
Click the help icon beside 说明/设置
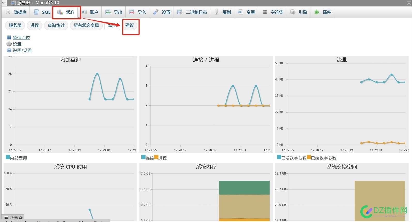click(9, 50)
